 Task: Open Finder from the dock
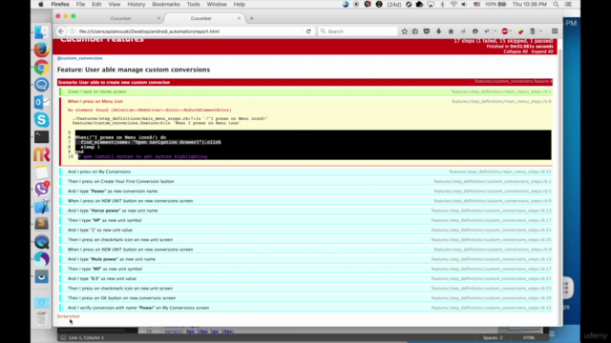pyautogui.click(x=41, y=32)
